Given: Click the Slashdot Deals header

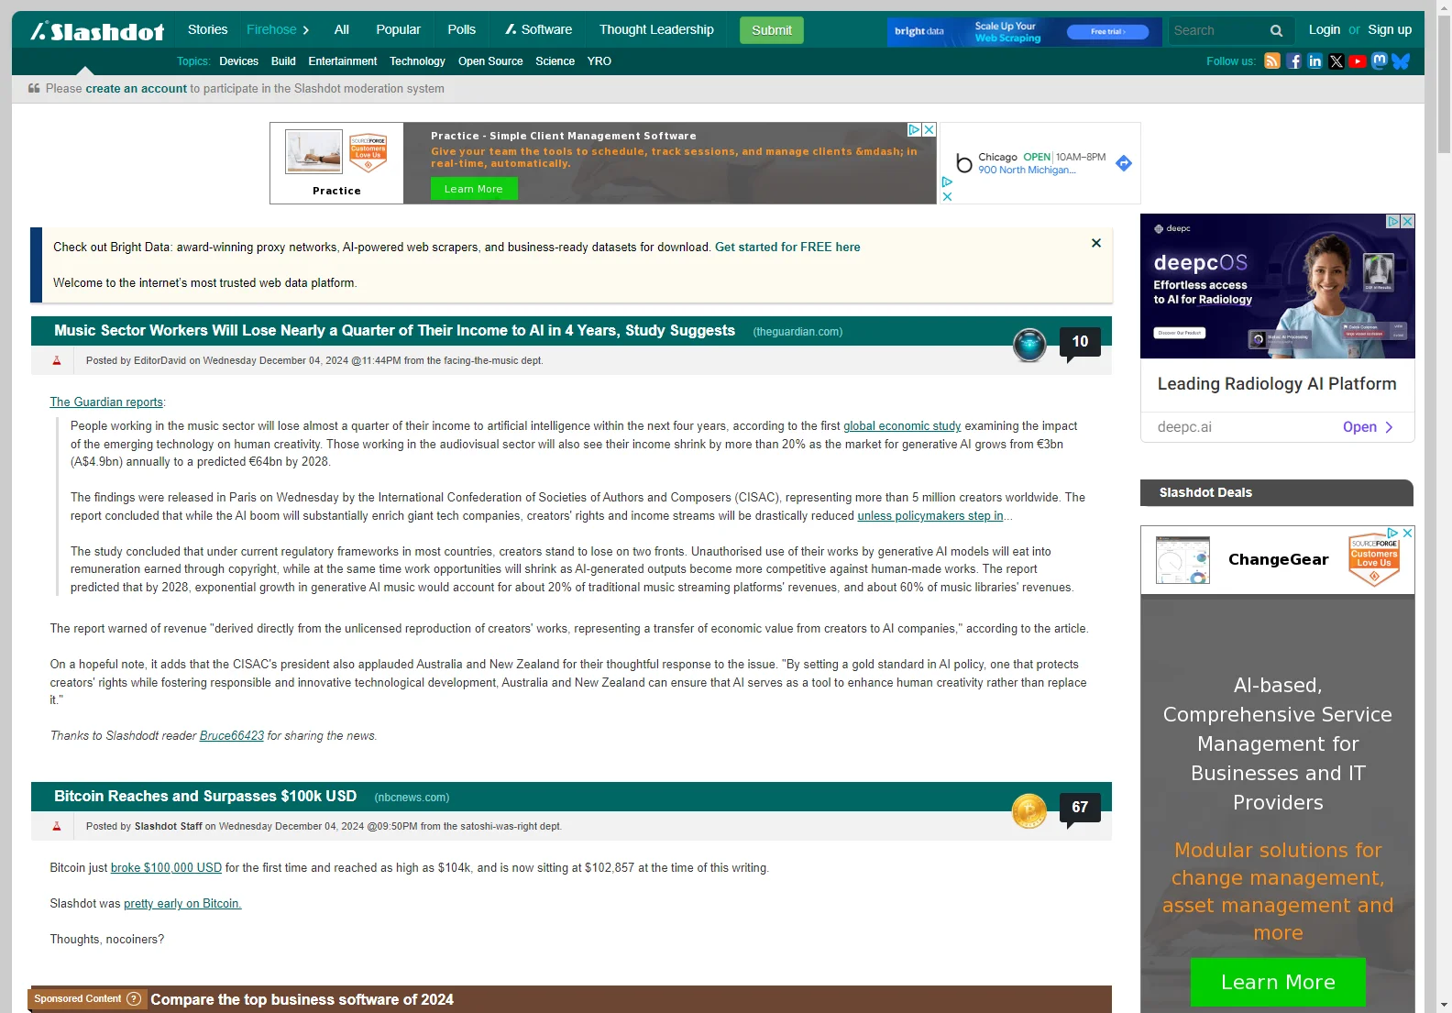Looking at the screenshot, I should 1276,492.
